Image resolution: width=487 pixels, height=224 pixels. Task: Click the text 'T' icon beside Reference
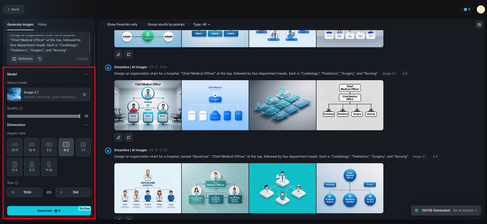point(40,59)
